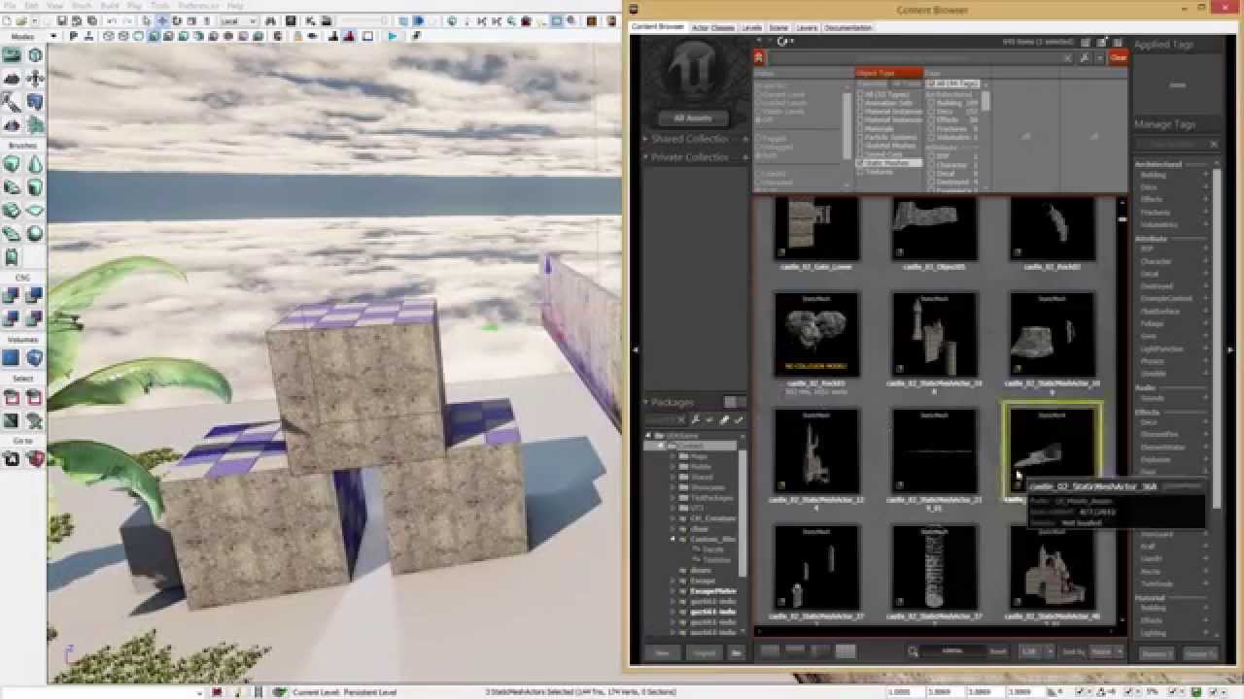Click the Add Volume icon
Viewport: 1244px width, 699px height.
(x=35, y=357)
